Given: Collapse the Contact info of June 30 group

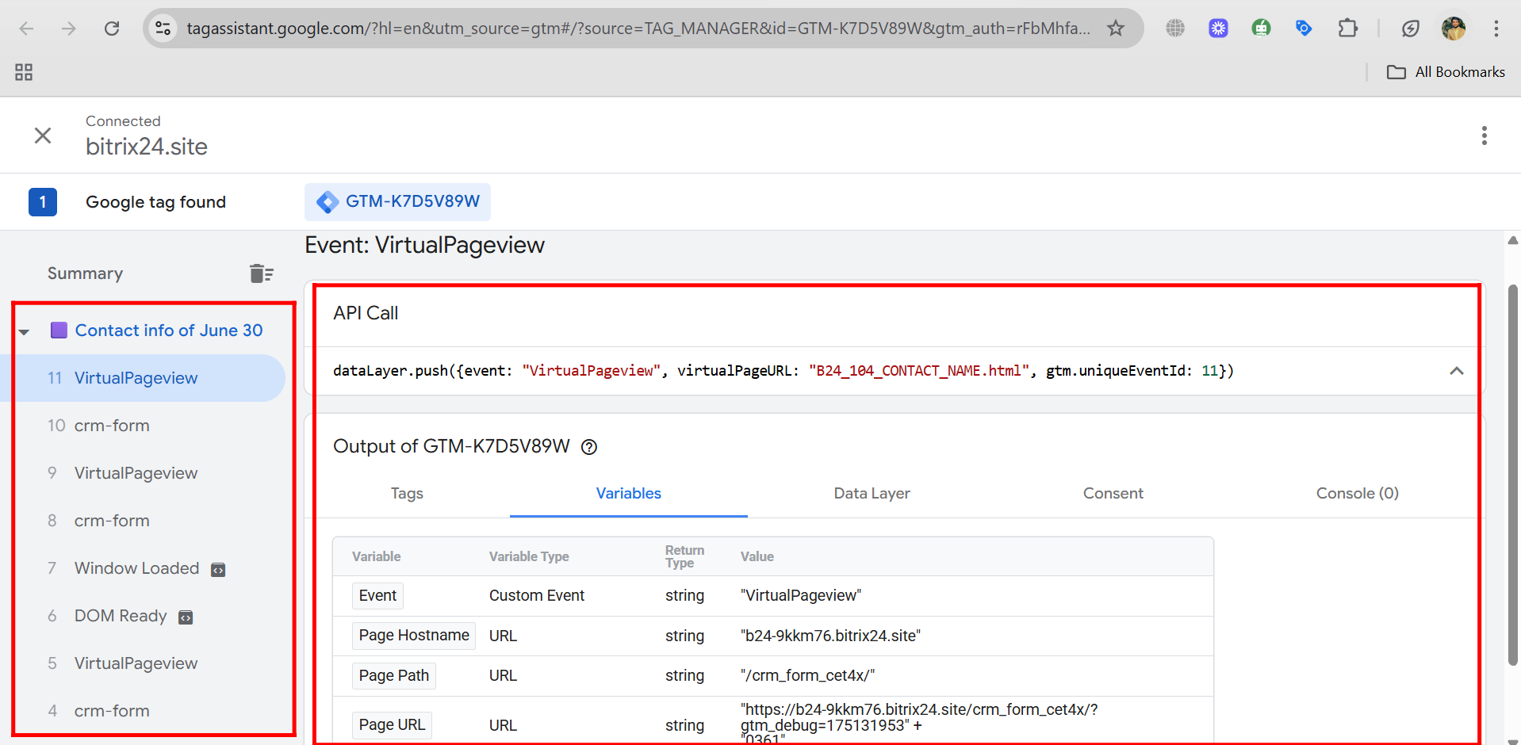Looking at the screenshot, I should [x=24, y=331].
